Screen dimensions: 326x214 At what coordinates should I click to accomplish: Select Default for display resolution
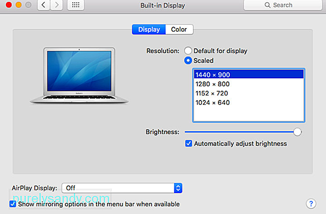point(188,51)
